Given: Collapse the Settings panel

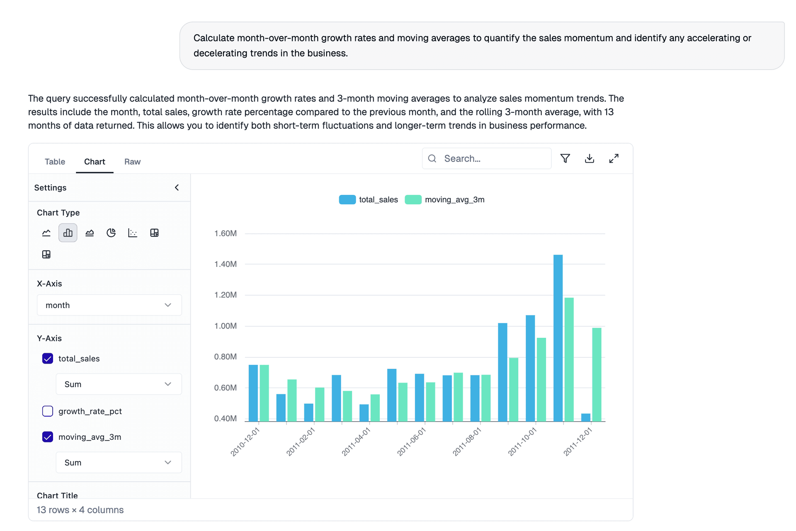Looking at the screenshot, I should pyautogui.click(x=177, y=187).
